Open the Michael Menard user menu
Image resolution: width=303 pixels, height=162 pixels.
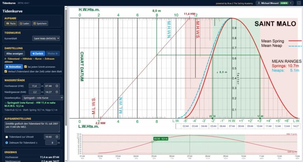(x=275, y=3)
